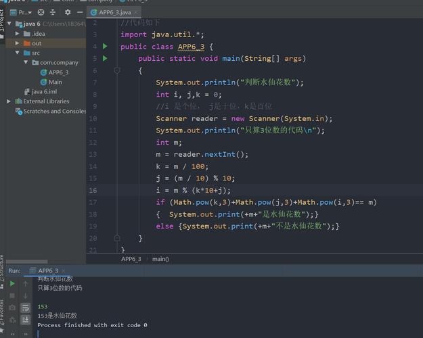Expand the out folder node
The image size is (423, 338).
coord(18,43)
